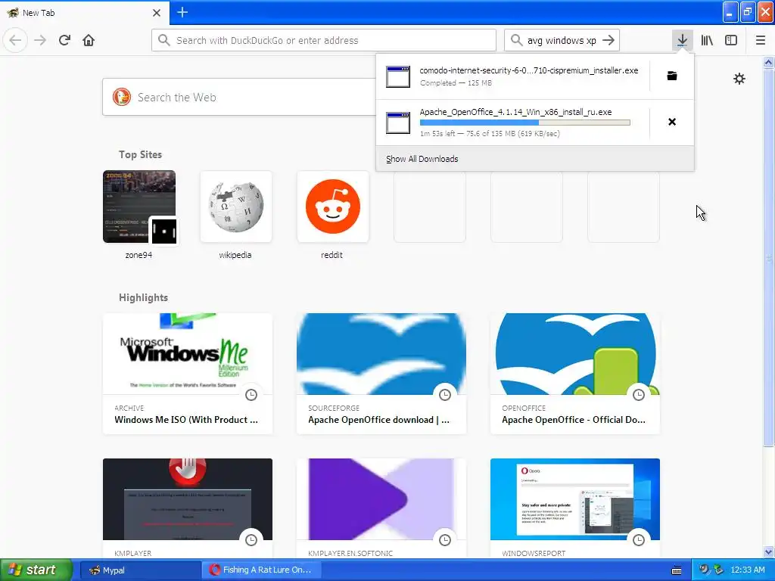
Task: Click the on-screen keyboard tray icon
Action: point(677,570)
